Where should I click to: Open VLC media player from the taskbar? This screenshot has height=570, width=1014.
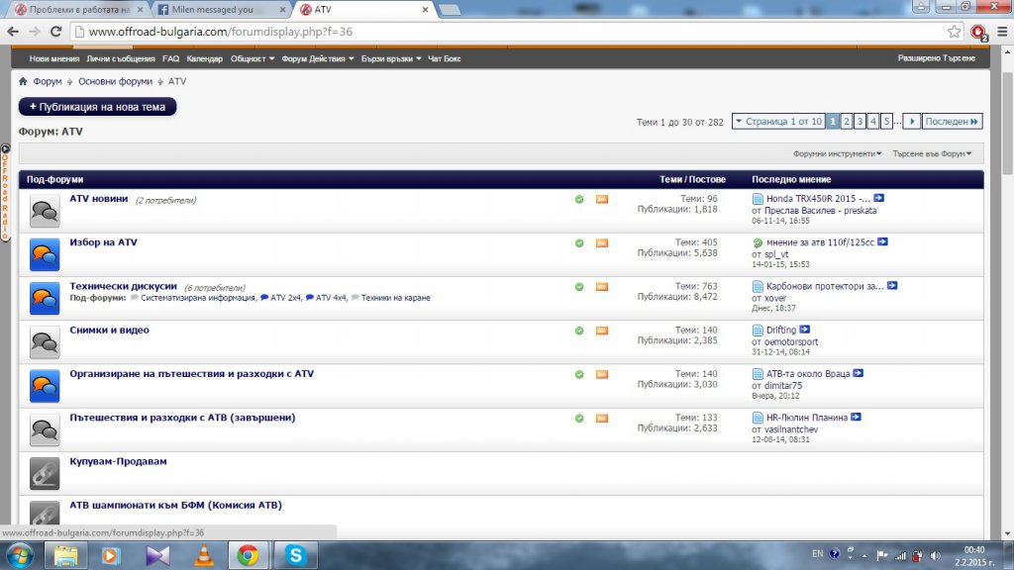point(204,555)
